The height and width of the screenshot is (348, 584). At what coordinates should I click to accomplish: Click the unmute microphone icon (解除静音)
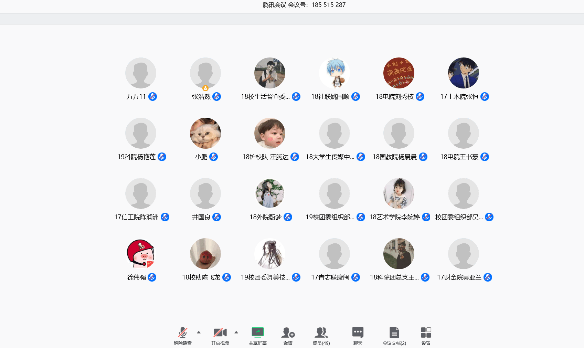coord(182,333)
